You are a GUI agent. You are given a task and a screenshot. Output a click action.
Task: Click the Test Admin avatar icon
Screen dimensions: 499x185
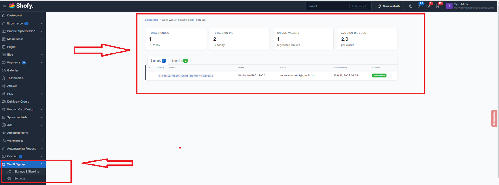tap(449, 6)
